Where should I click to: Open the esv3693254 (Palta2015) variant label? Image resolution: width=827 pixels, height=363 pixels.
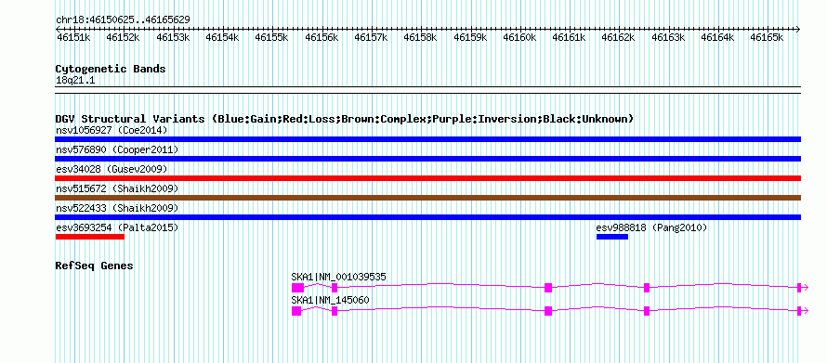click(x=117, y=227)
